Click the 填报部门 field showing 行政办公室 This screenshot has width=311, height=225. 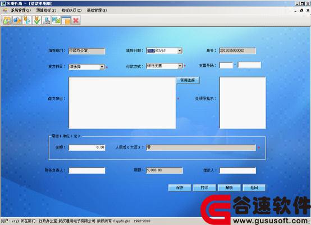tap(87, 50)
